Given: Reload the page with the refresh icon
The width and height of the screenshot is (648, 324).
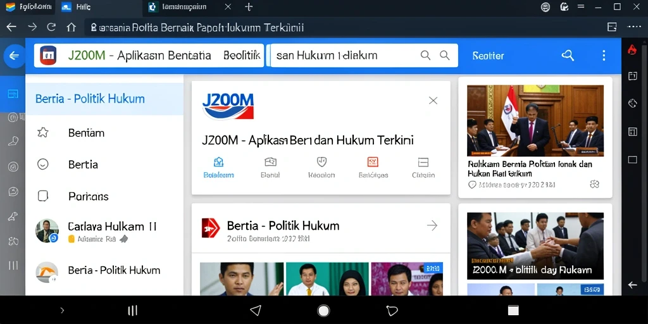Looking at the screenshot, I should (x=51, y=27).
